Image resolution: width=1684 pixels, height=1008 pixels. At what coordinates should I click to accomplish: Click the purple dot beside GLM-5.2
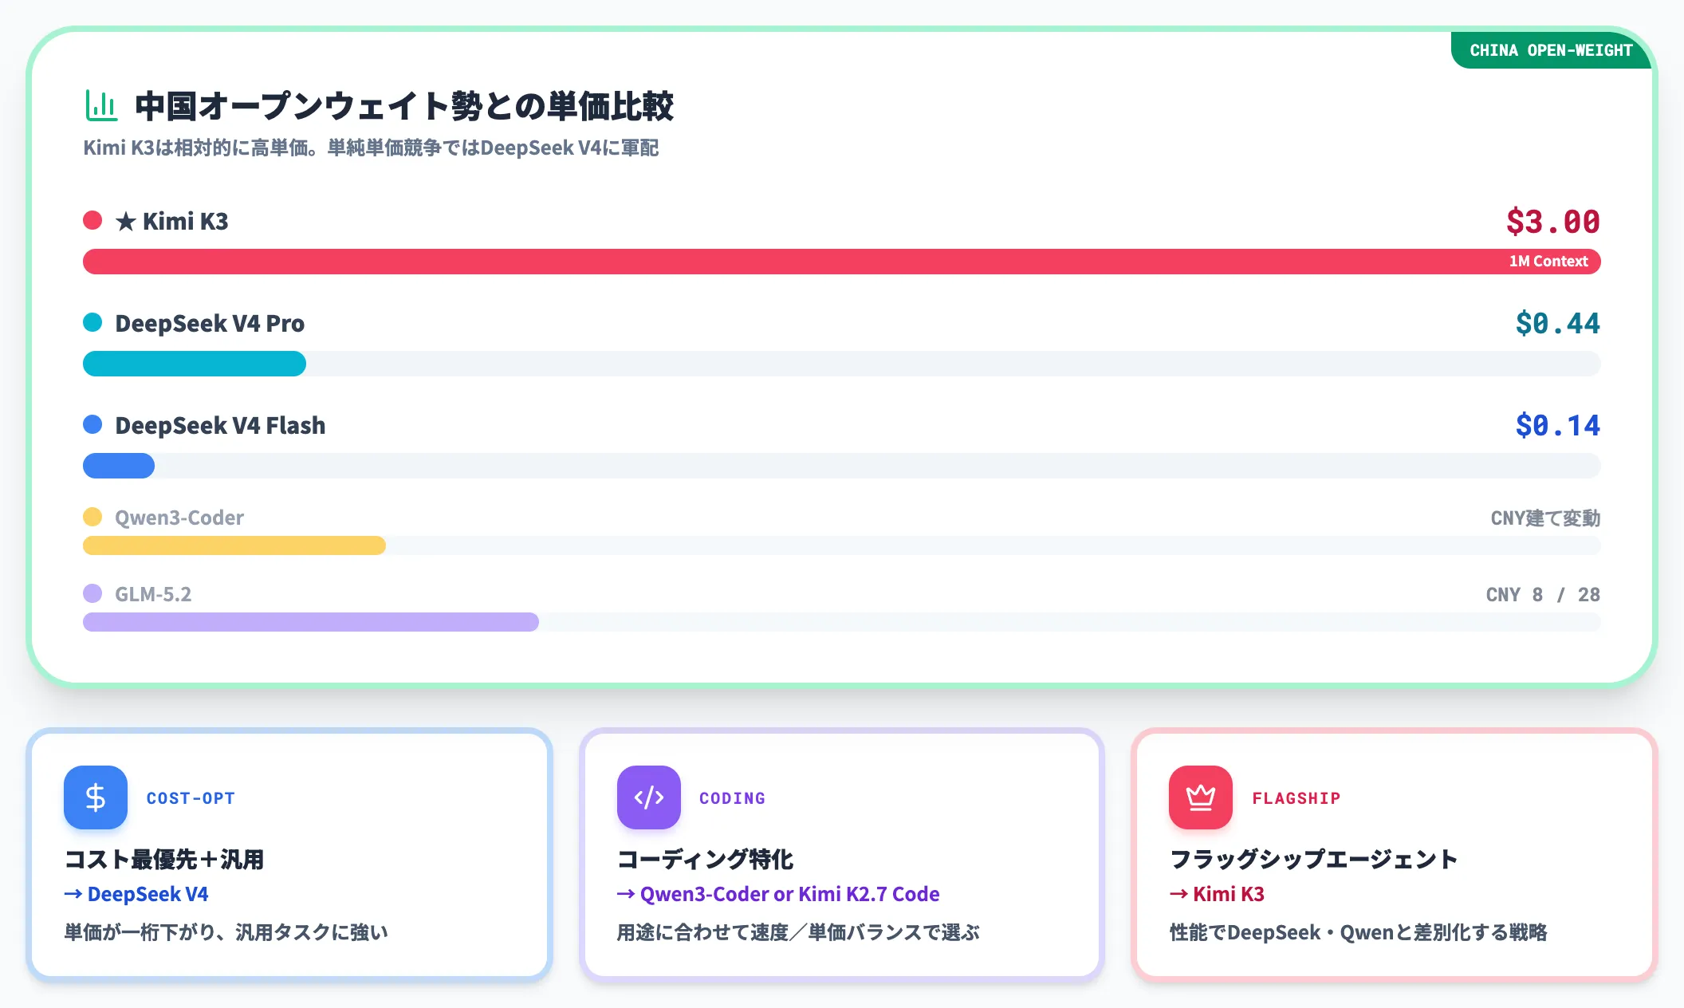[92, 593]
